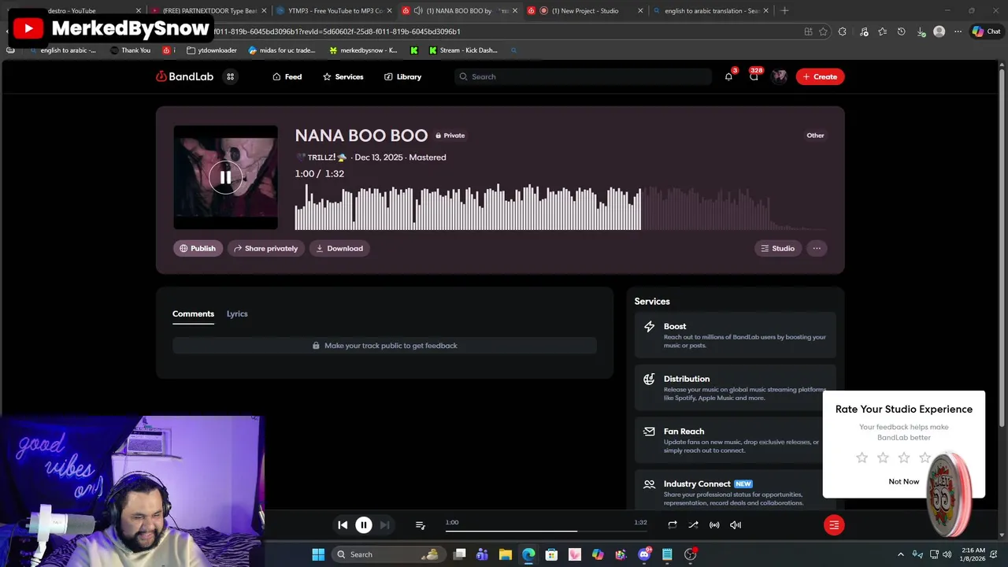Toggle the broadcast/radio icon in player

714,524
